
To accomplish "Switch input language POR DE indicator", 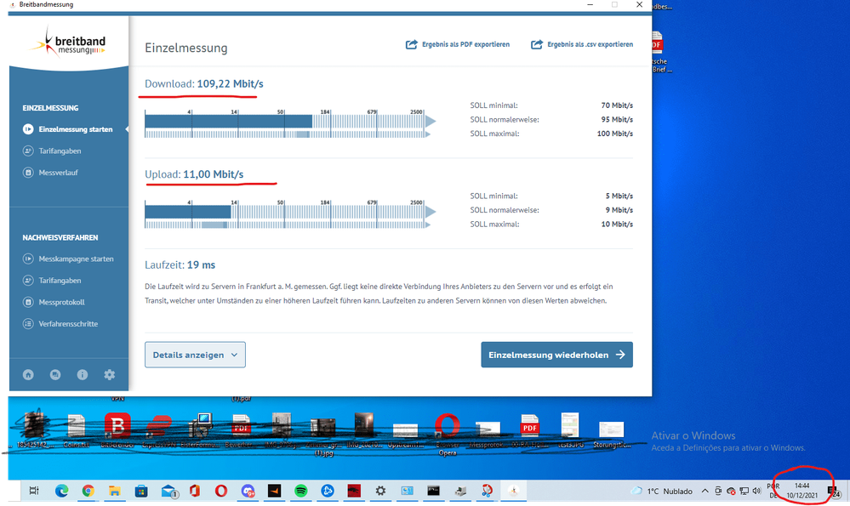I will (773, 491).
